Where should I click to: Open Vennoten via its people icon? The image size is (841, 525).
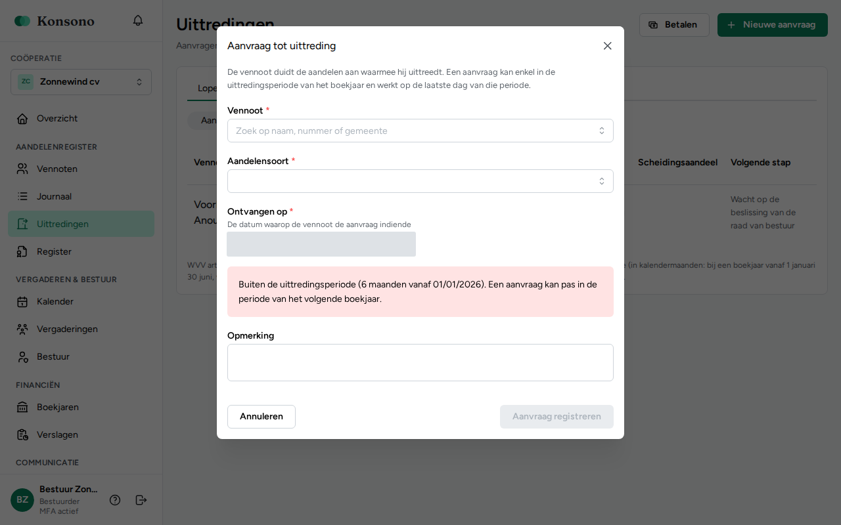click(22, 169)
